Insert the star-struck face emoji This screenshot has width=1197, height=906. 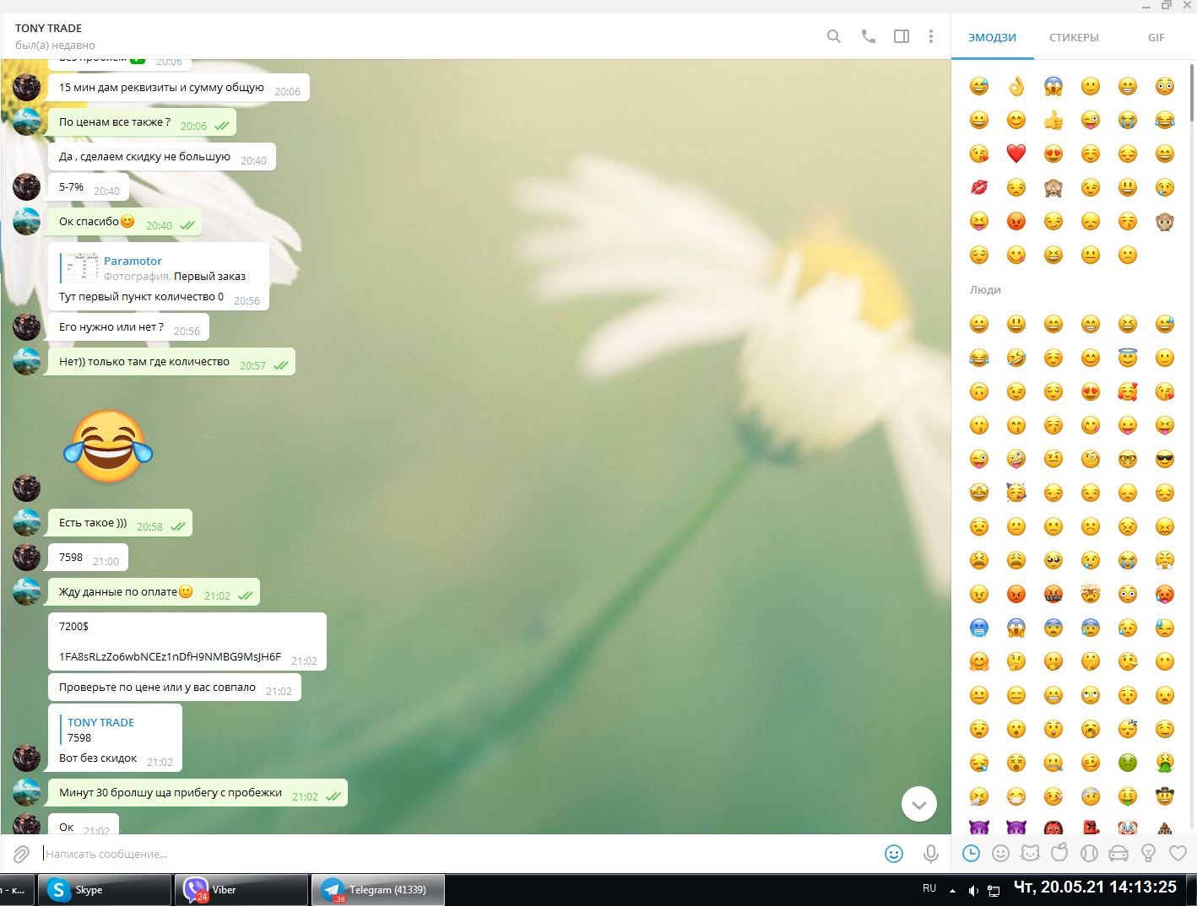point(979,493)
